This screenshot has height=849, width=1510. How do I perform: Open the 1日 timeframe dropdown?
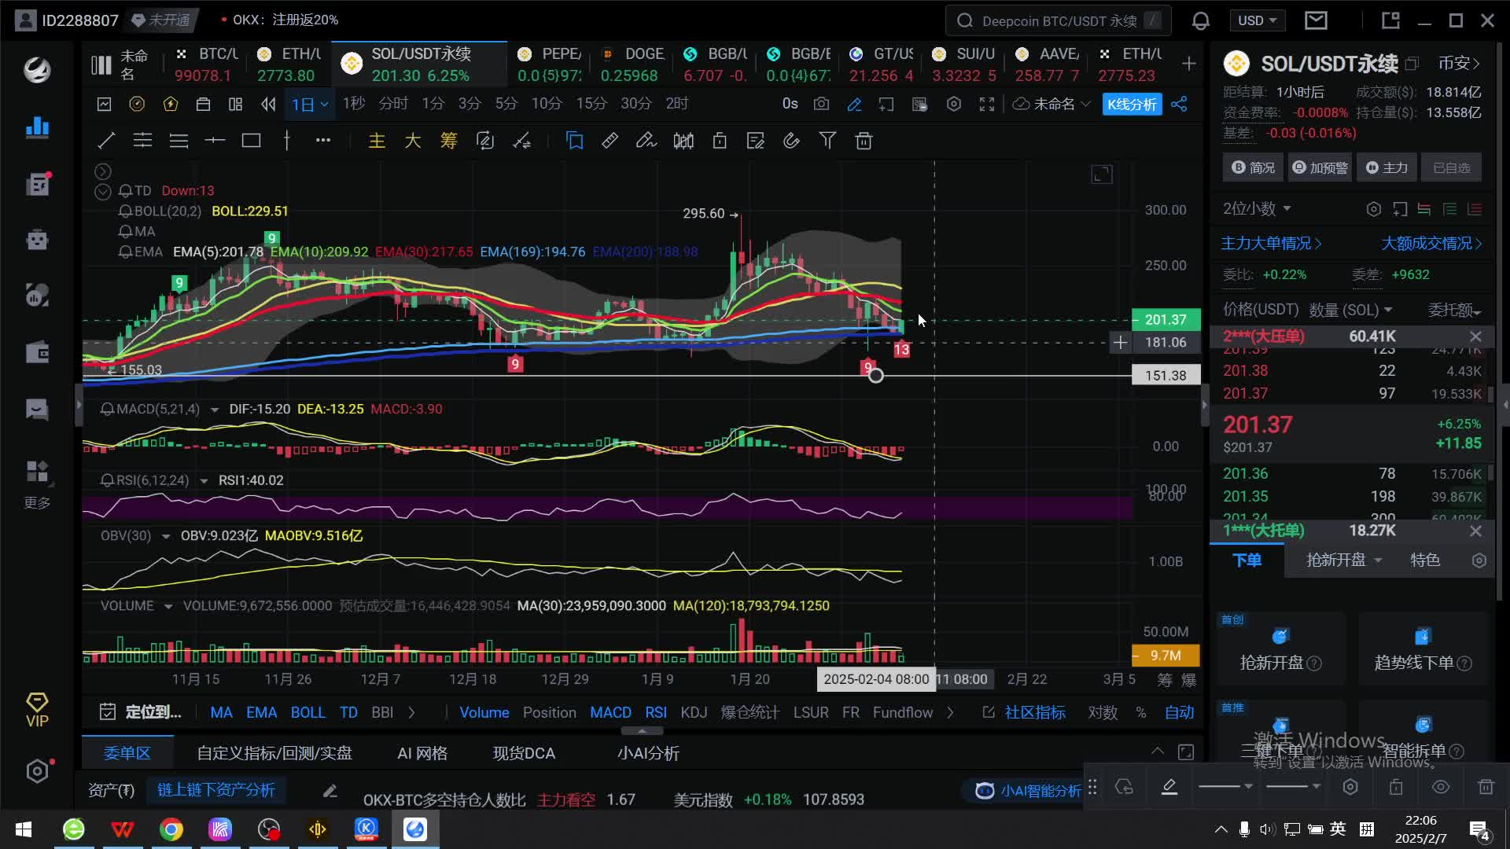pyautogui.click(x=310, y=104)
